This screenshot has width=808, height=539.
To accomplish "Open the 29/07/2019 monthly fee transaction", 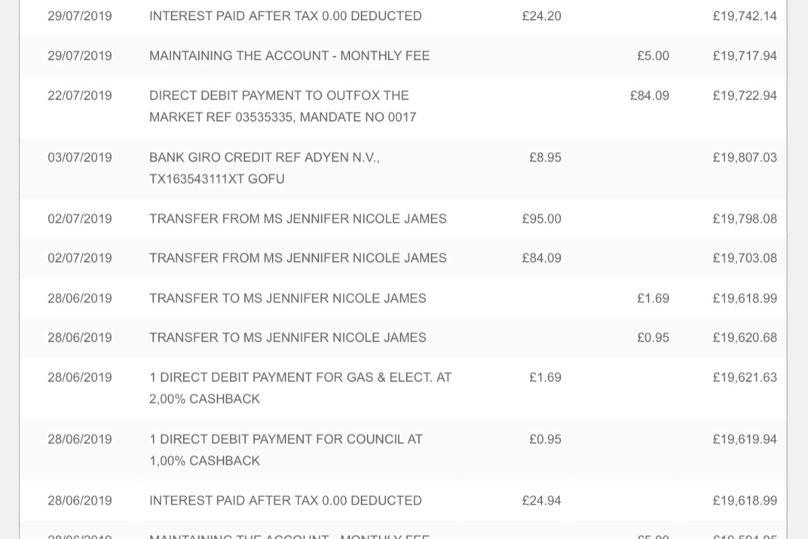I will pos(403,56).
